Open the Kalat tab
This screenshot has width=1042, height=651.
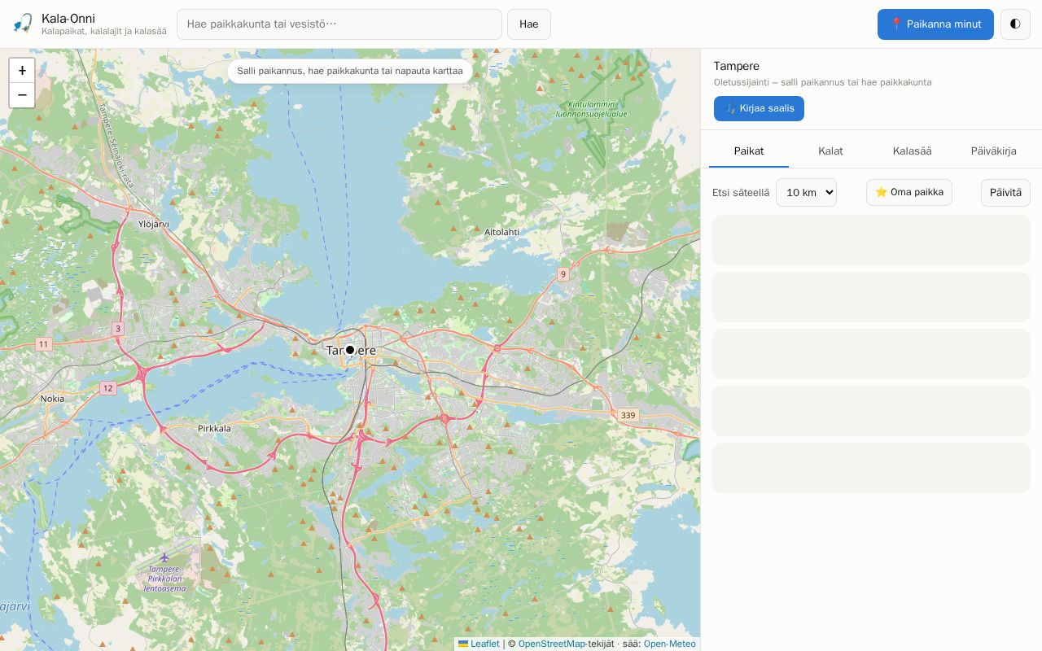click(x=830, y=151)
